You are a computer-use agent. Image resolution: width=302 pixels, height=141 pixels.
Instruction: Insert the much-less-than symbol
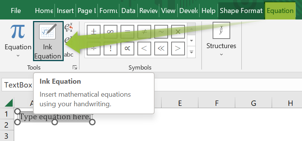pyautogui.click(x=161, y=49)
